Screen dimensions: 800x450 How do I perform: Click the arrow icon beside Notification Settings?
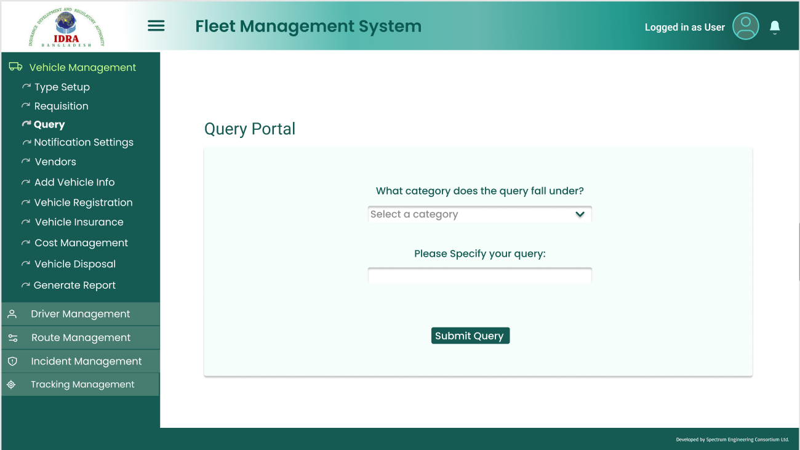pos(26,142)
